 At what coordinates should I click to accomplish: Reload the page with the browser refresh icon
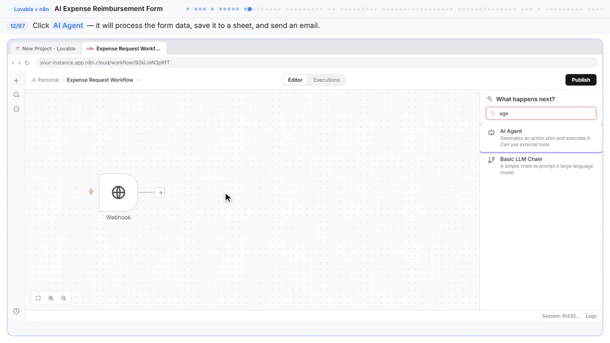pyautogui.click(x=27, y=63)
